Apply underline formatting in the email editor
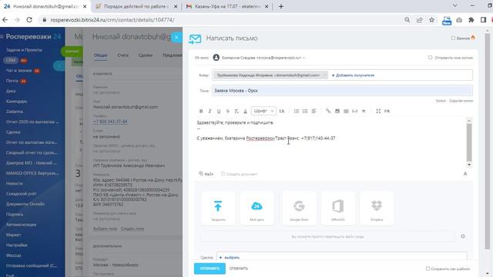 219,111
